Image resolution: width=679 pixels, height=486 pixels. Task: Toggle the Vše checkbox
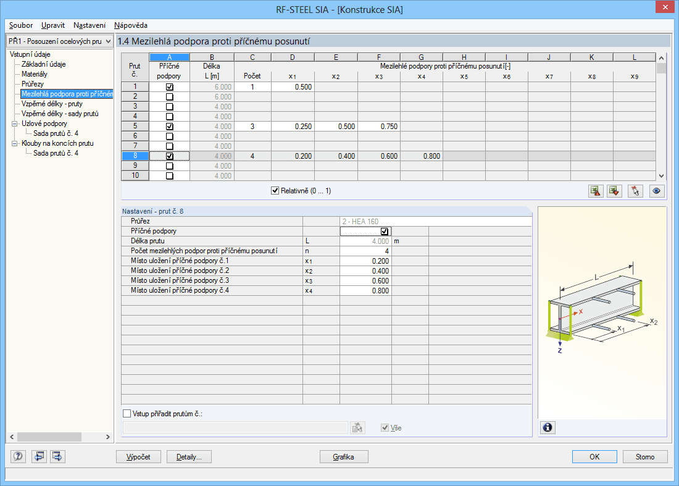[x=385, y=428]
